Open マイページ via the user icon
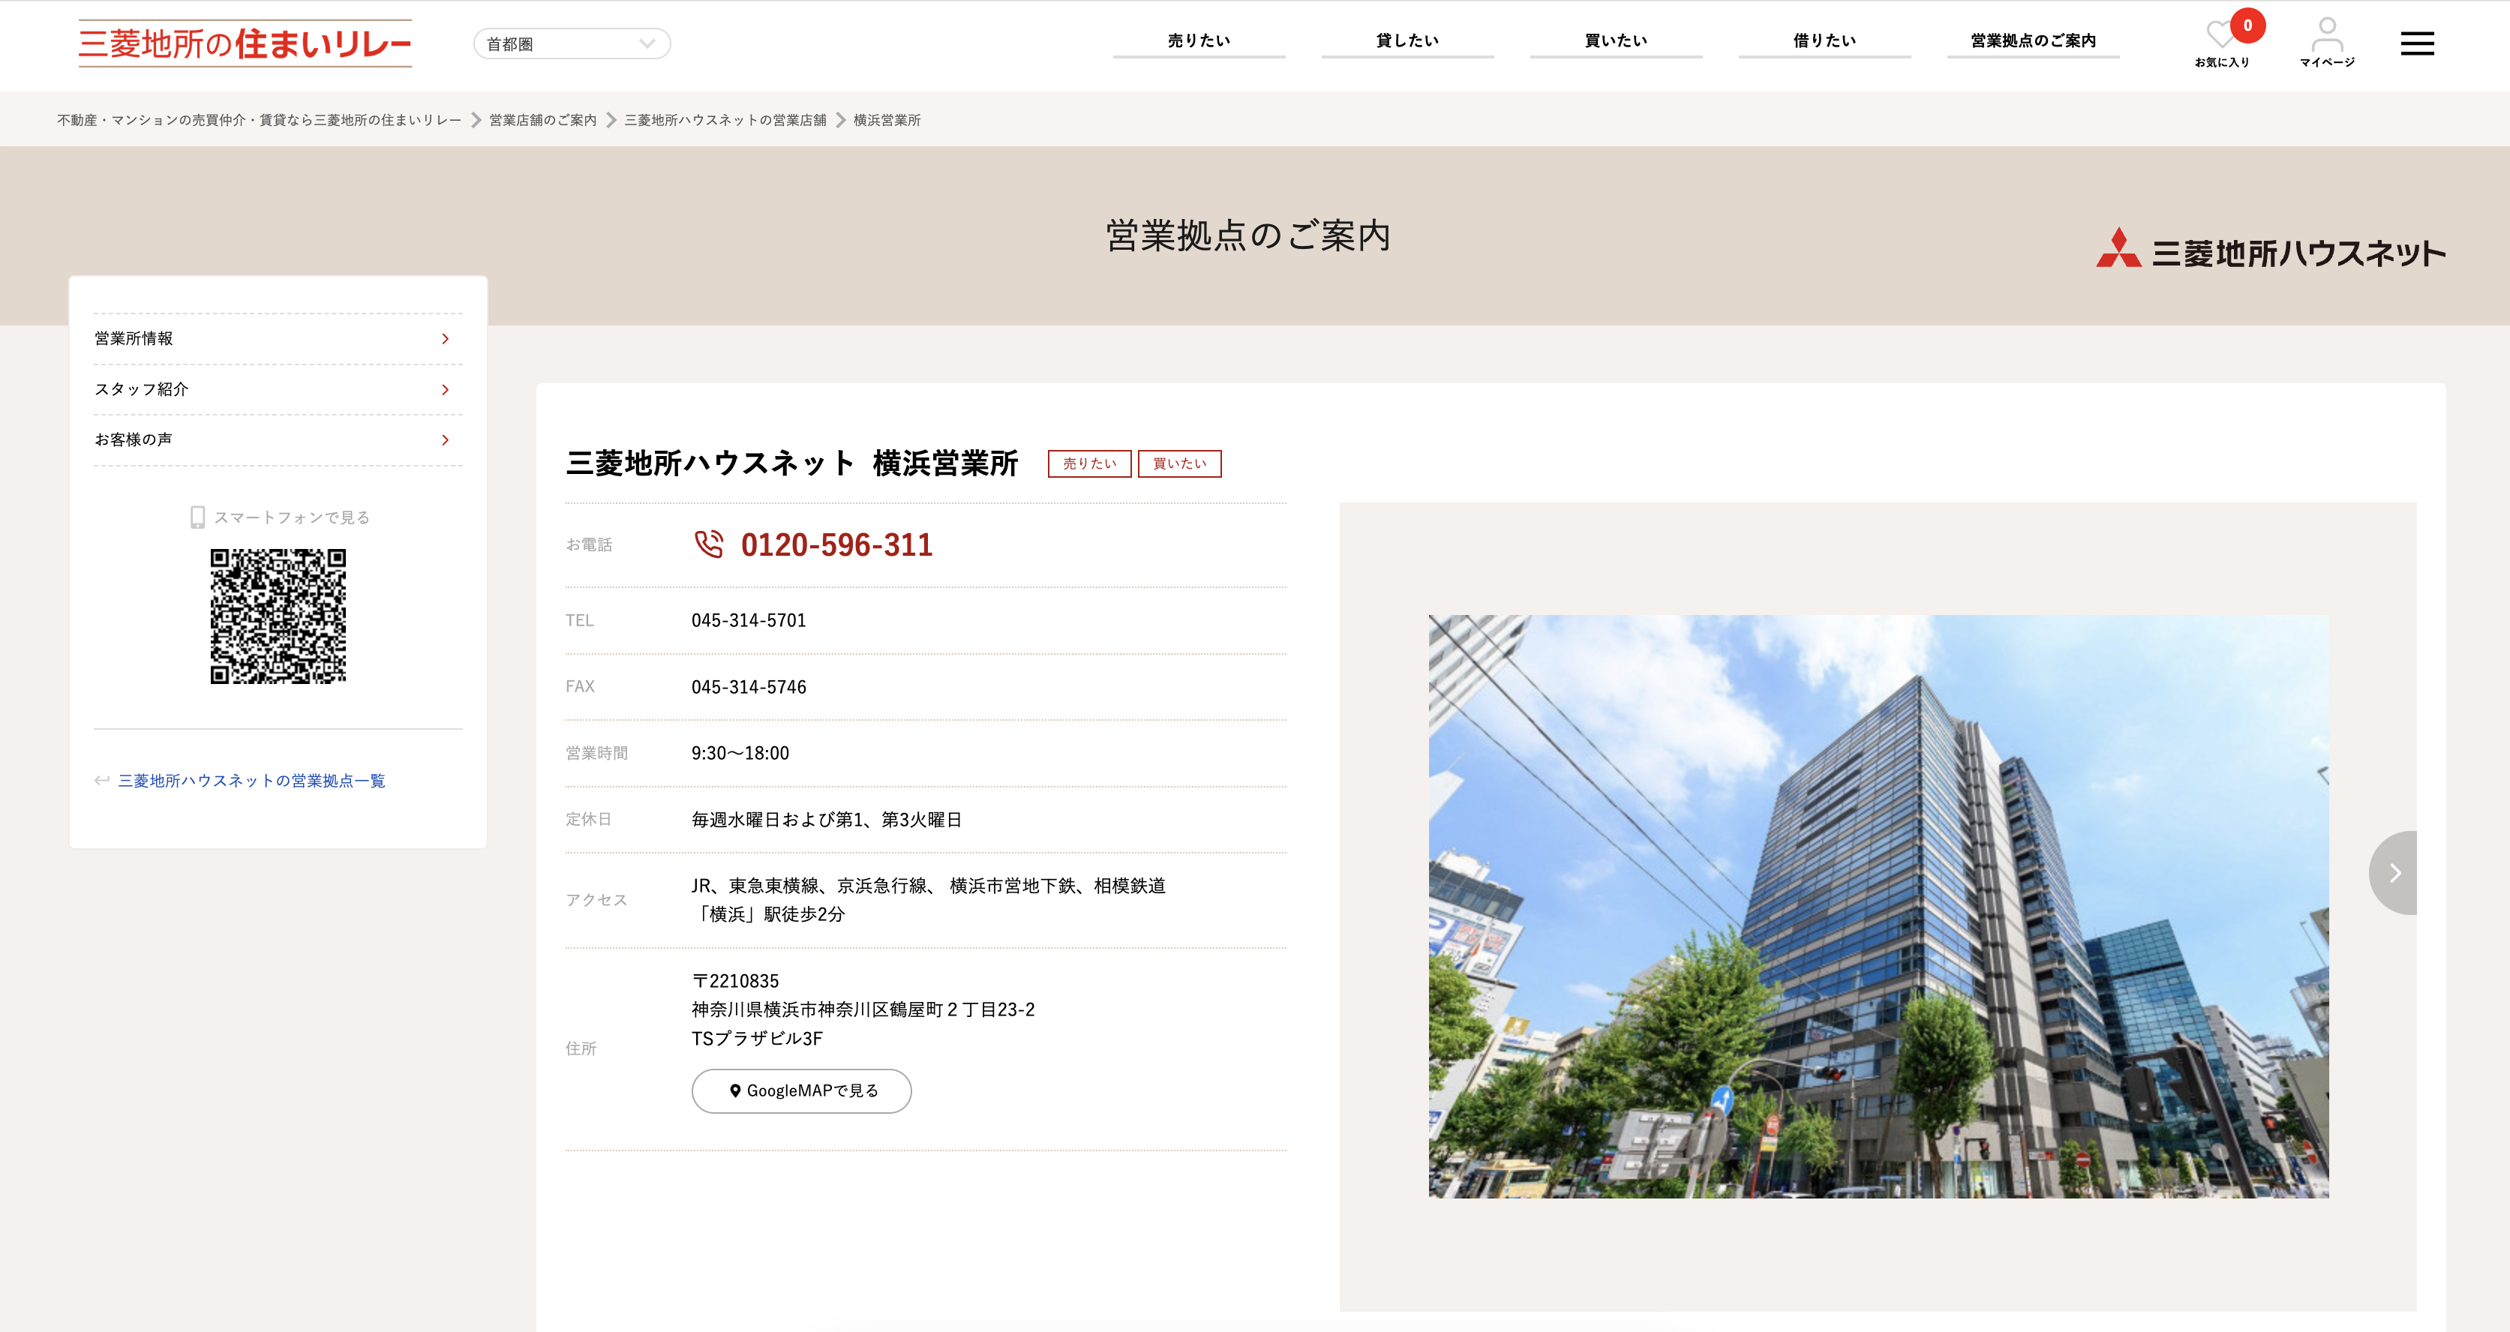Screen dimensions: 2510x1332 pos(2327,42)
